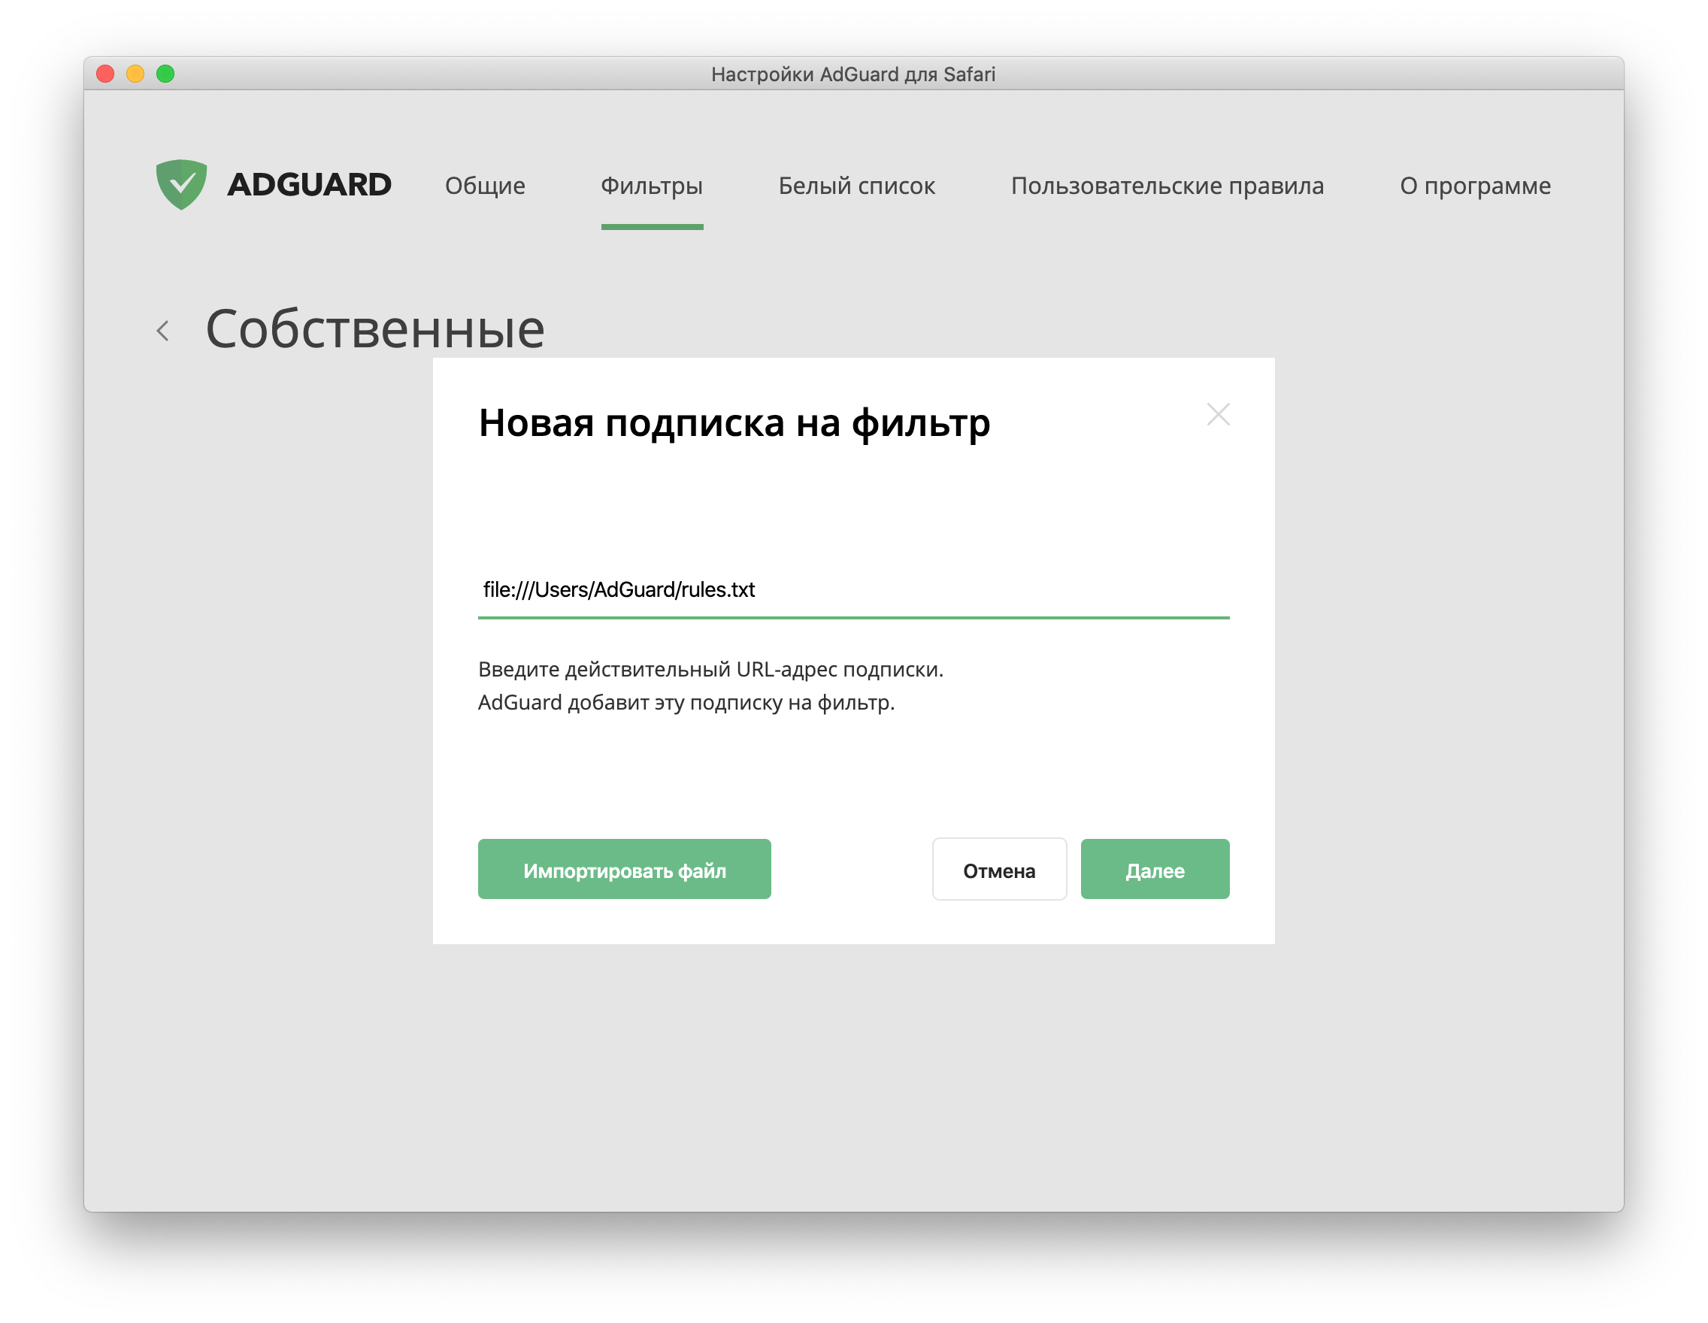This screenshot has width=1708, height=1323.
Task: Switch to the Фильтры tab
Action: 652,186
